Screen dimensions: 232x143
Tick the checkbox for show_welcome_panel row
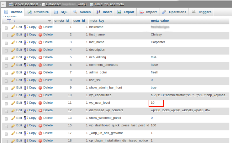tap(6, 118)
